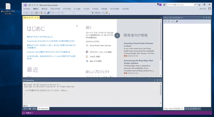Viewport: 214px width, 117px height.
Task: Expand the developer news arrow button
Action: coord(117,36)
